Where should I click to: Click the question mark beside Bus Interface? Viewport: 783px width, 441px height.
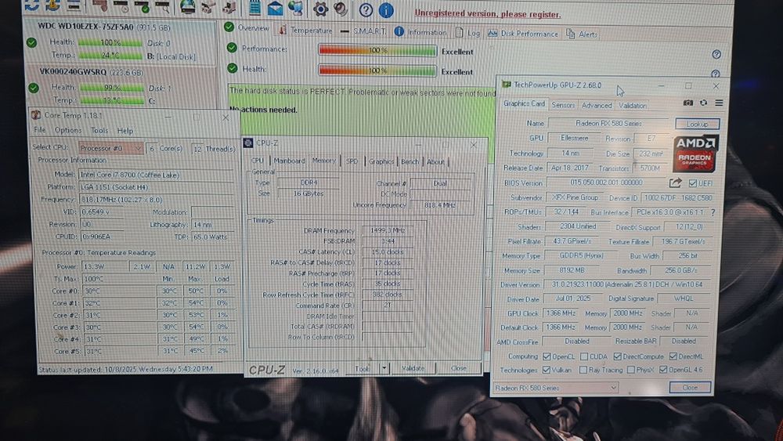(713, 212)
